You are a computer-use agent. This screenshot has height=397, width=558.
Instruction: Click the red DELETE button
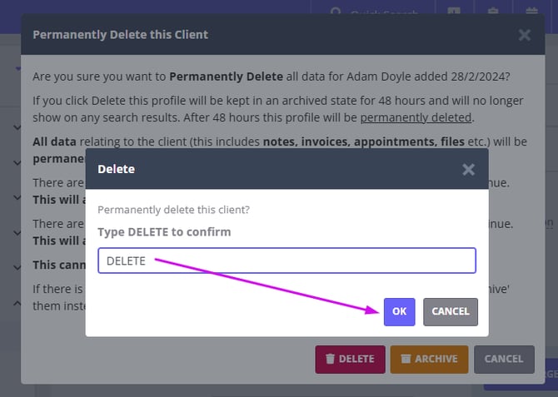[350, 359]
